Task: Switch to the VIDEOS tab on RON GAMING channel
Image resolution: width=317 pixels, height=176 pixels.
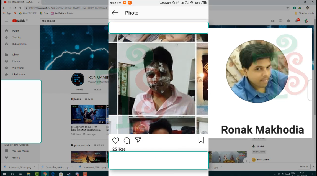Action: click(x=98, y=90)
